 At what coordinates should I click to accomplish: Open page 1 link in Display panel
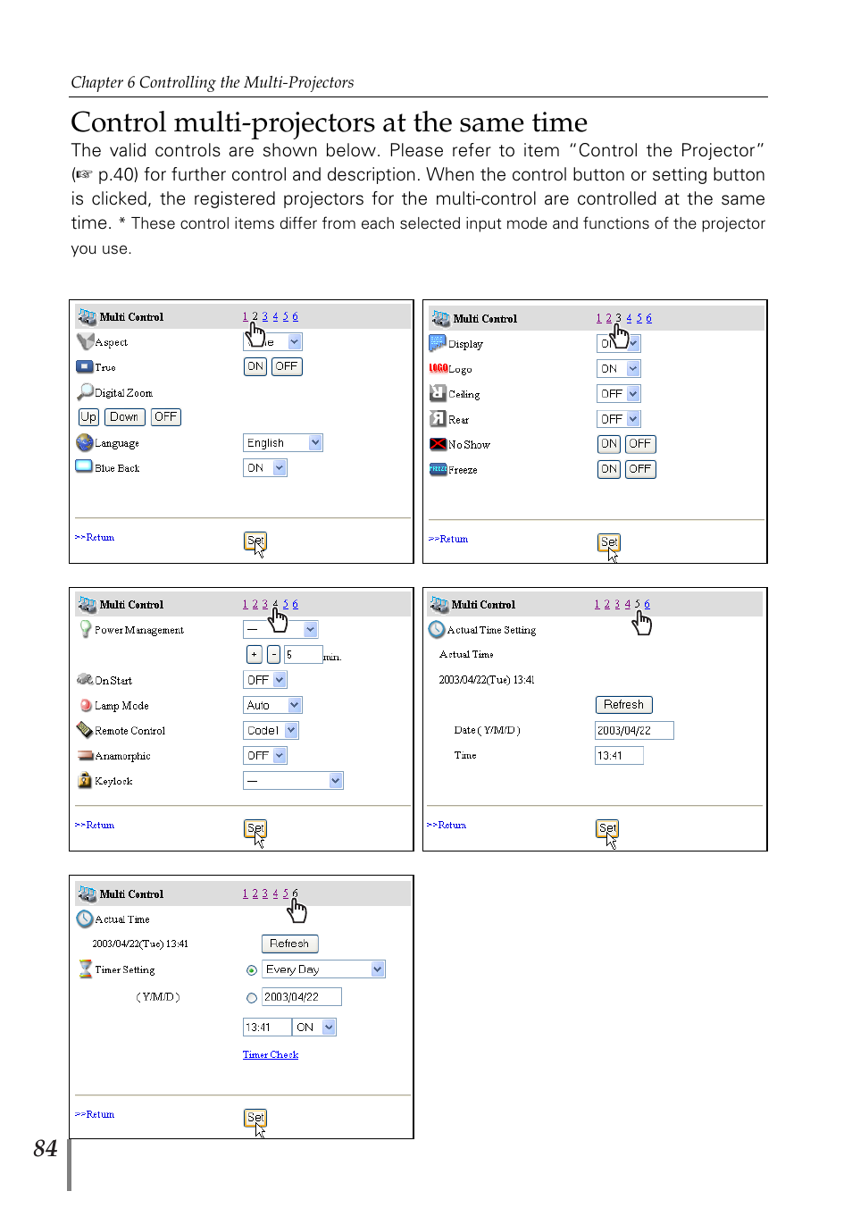coord(598,318)
